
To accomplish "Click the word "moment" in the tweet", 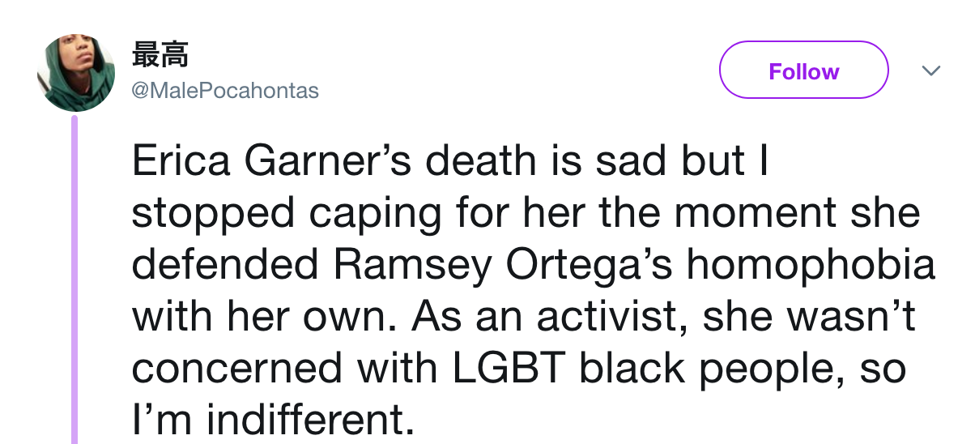I will tap(744, 215).
